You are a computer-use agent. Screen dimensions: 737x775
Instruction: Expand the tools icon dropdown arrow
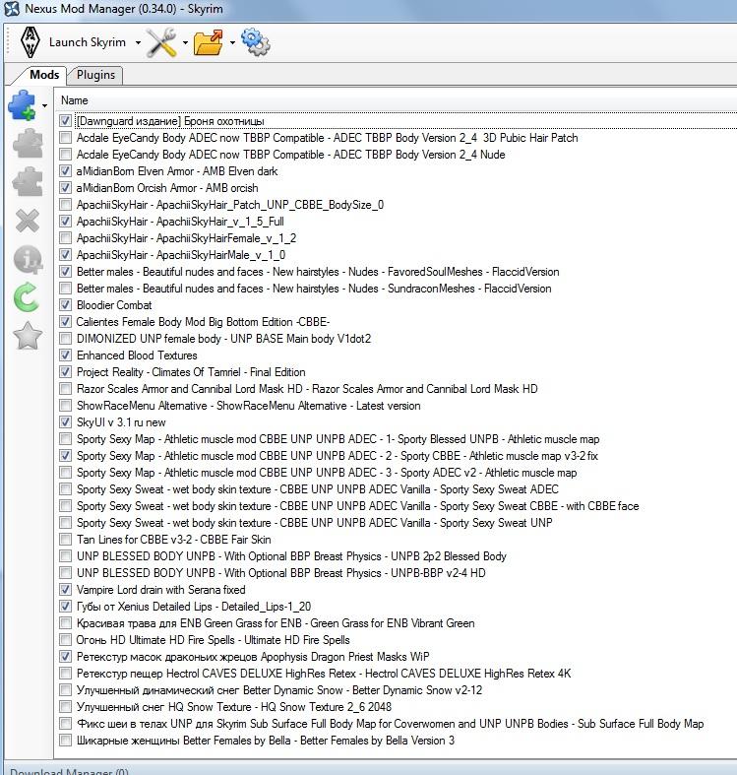[185, 42]
